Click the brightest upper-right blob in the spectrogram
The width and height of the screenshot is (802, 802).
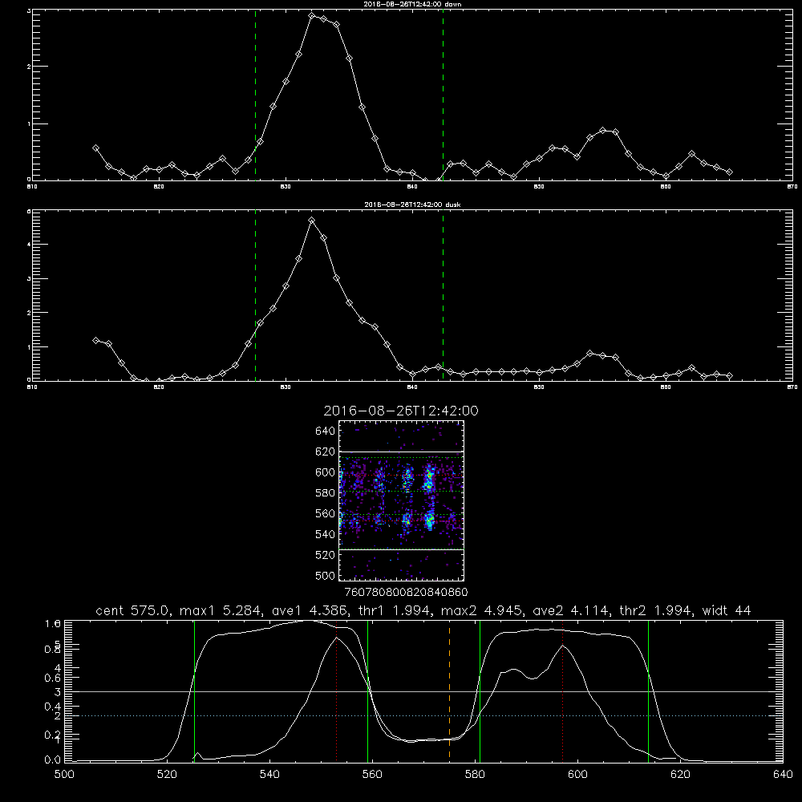coord(430,479)
